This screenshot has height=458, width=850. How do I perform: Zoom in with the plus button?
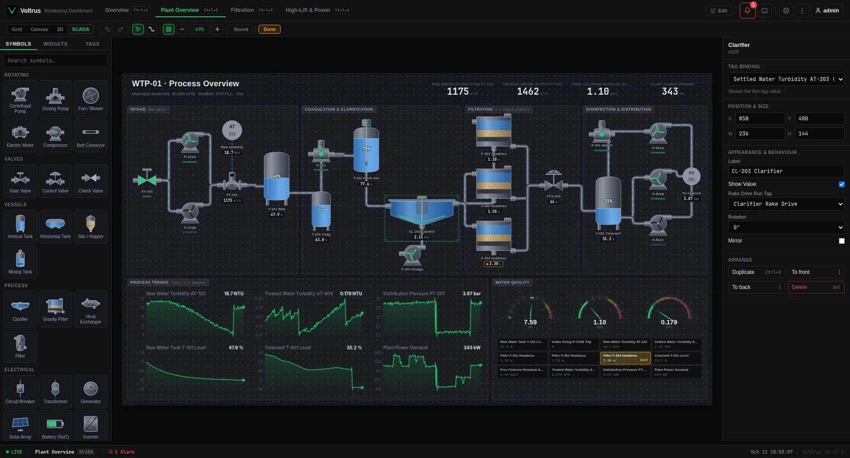(x=217, y=29)
